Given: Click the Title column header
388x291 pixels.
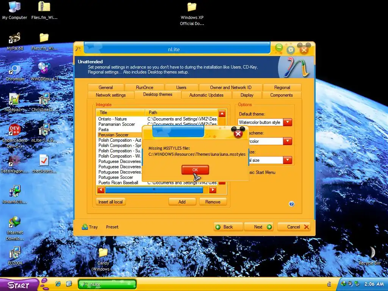Looking at the screenshot, I should point(121,112).
